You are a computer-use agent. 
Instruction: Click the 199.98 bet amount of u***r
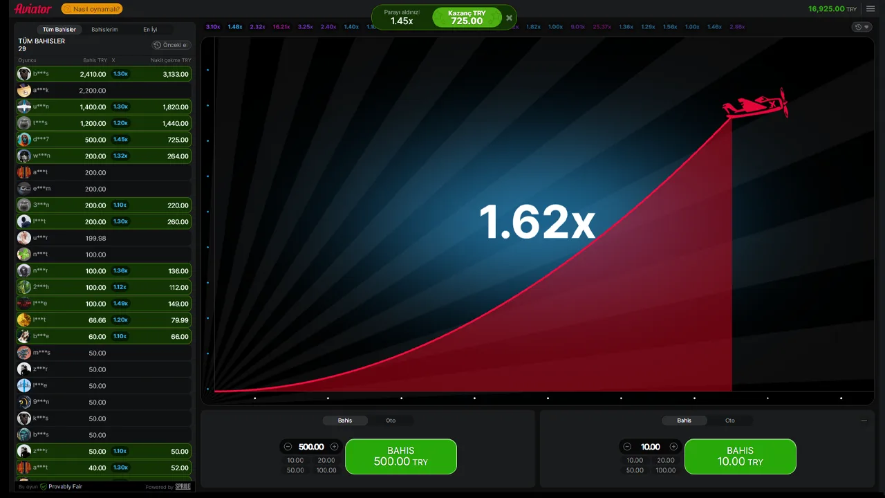[95, 238]
